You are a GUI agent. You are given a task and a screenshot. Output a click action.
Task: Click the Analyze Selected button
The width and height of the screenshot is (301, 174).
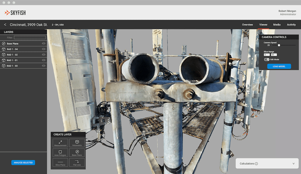pyautogui.click(x=23, y=163)
